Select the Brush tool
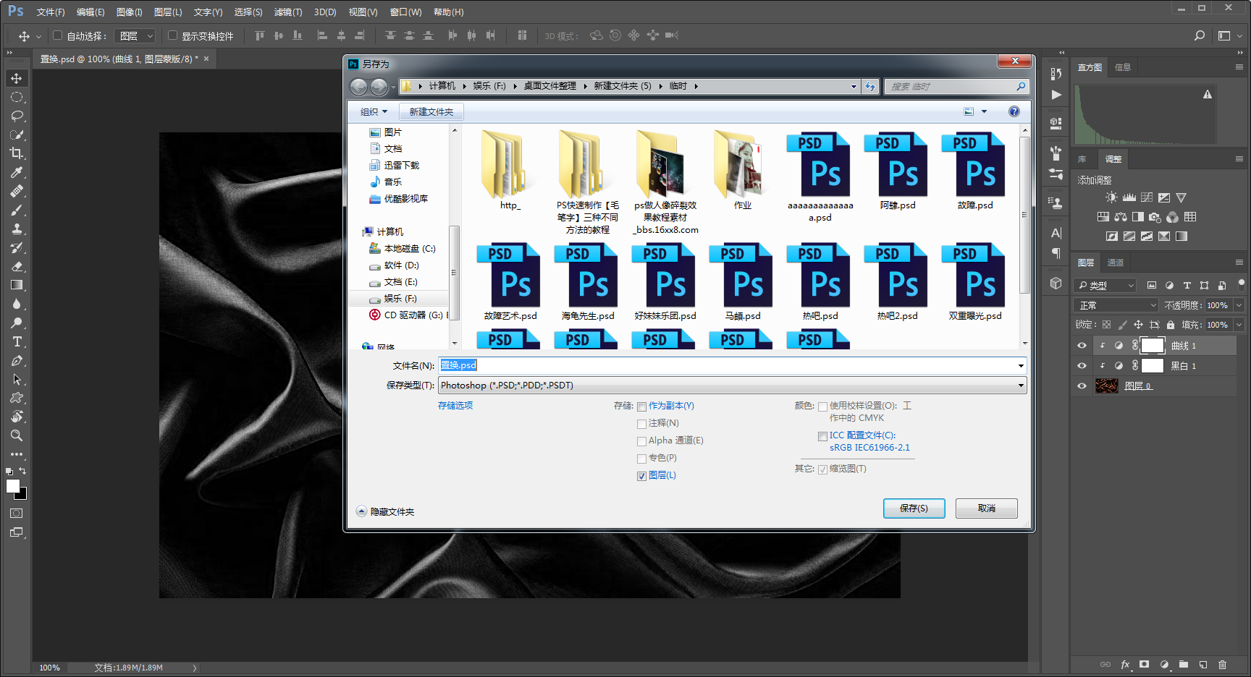The image size is (1251, 677). pos(17,210)
